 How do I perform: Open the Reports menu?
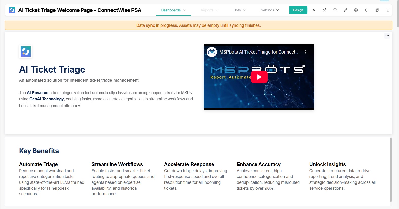209,10
